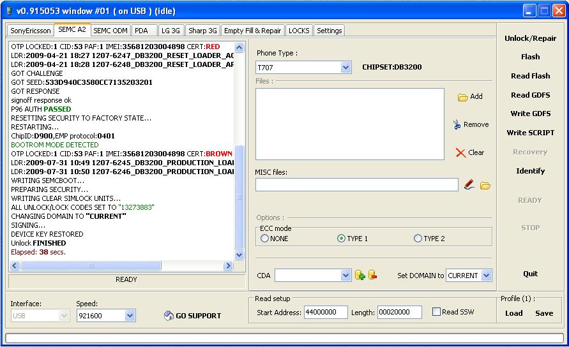This screenshot has height=347, width=569.
Task: Open the LOCKS tab
Action: [299, 31]
